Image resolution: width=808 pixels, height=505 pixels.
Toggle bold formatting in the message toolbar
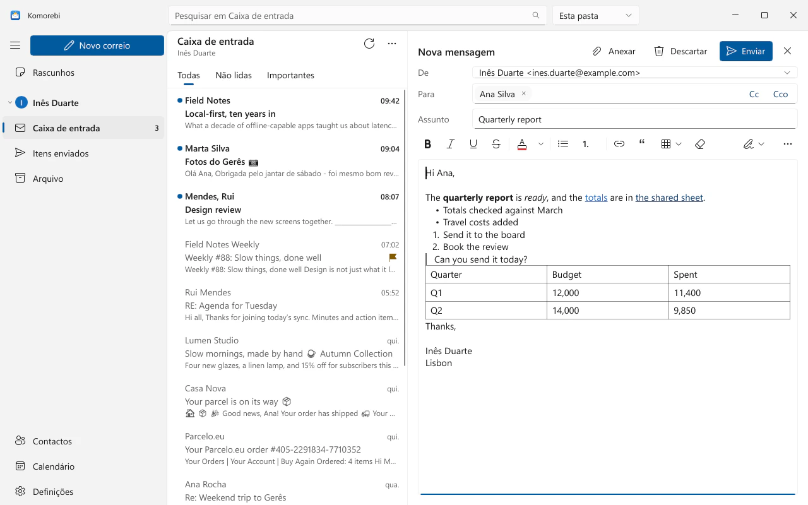[x=427, y=144]
